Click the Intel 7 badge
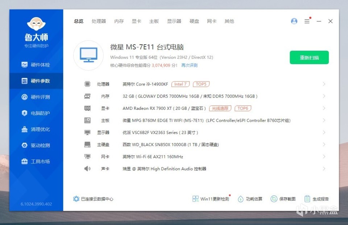The width and height of the screenshot is (348, 225). [181, 84]
